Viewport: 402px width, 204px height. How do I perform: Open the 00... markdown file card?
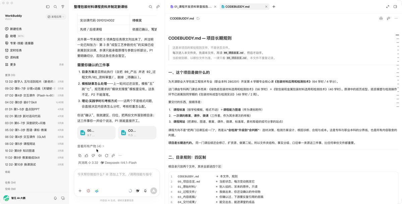[x=97, y=133]
